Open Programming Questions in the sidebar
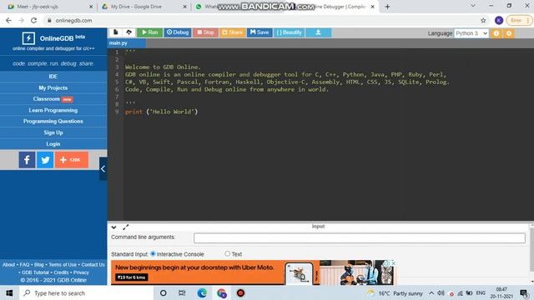The image size is (534, 300). [53, 122]
